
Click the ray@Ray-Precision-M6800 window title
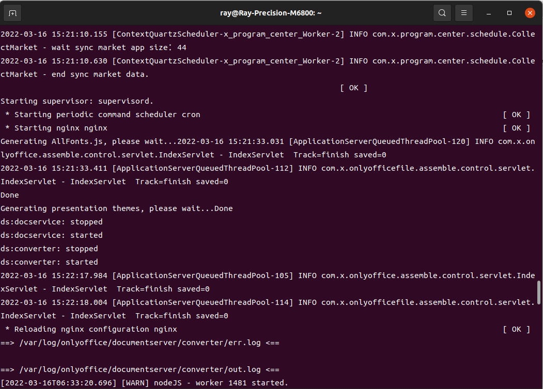[x=271, y=13]
